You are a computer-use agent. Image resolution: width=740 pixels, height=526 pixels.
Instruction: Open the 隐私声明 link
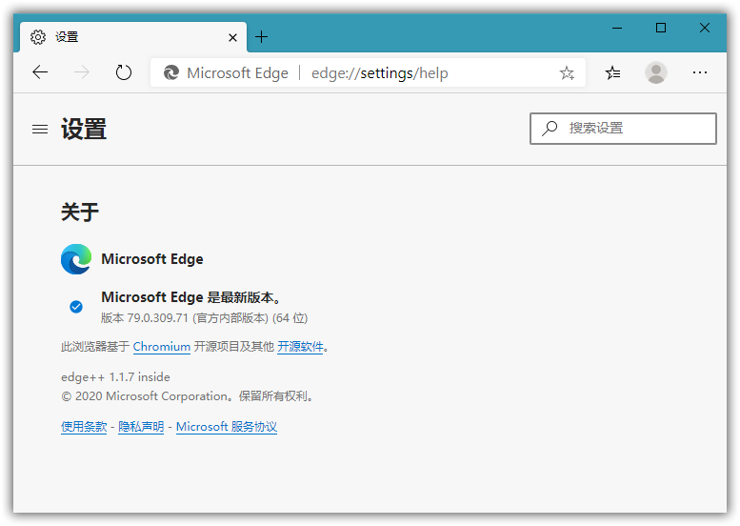[x=141, y=427]
